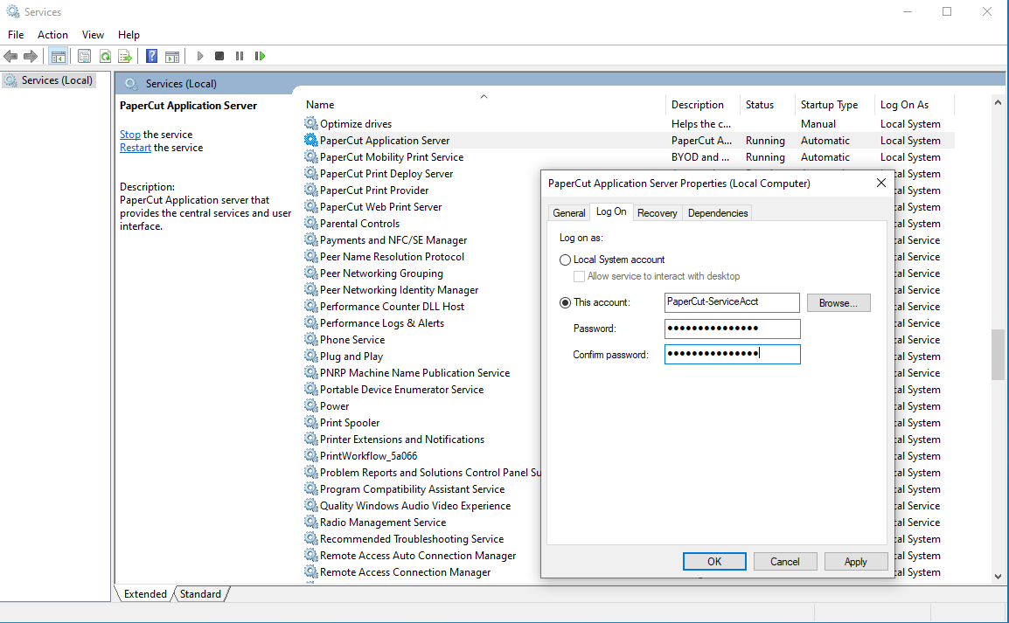This screenshot has height=623, width=1009.
Task: Open the Properties toolbar icon
Action: (x=84, y=56)
